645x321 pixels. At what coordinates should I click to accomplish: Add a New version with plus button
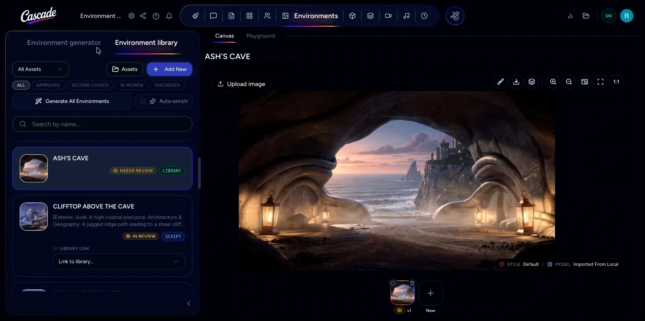(430, 293)
